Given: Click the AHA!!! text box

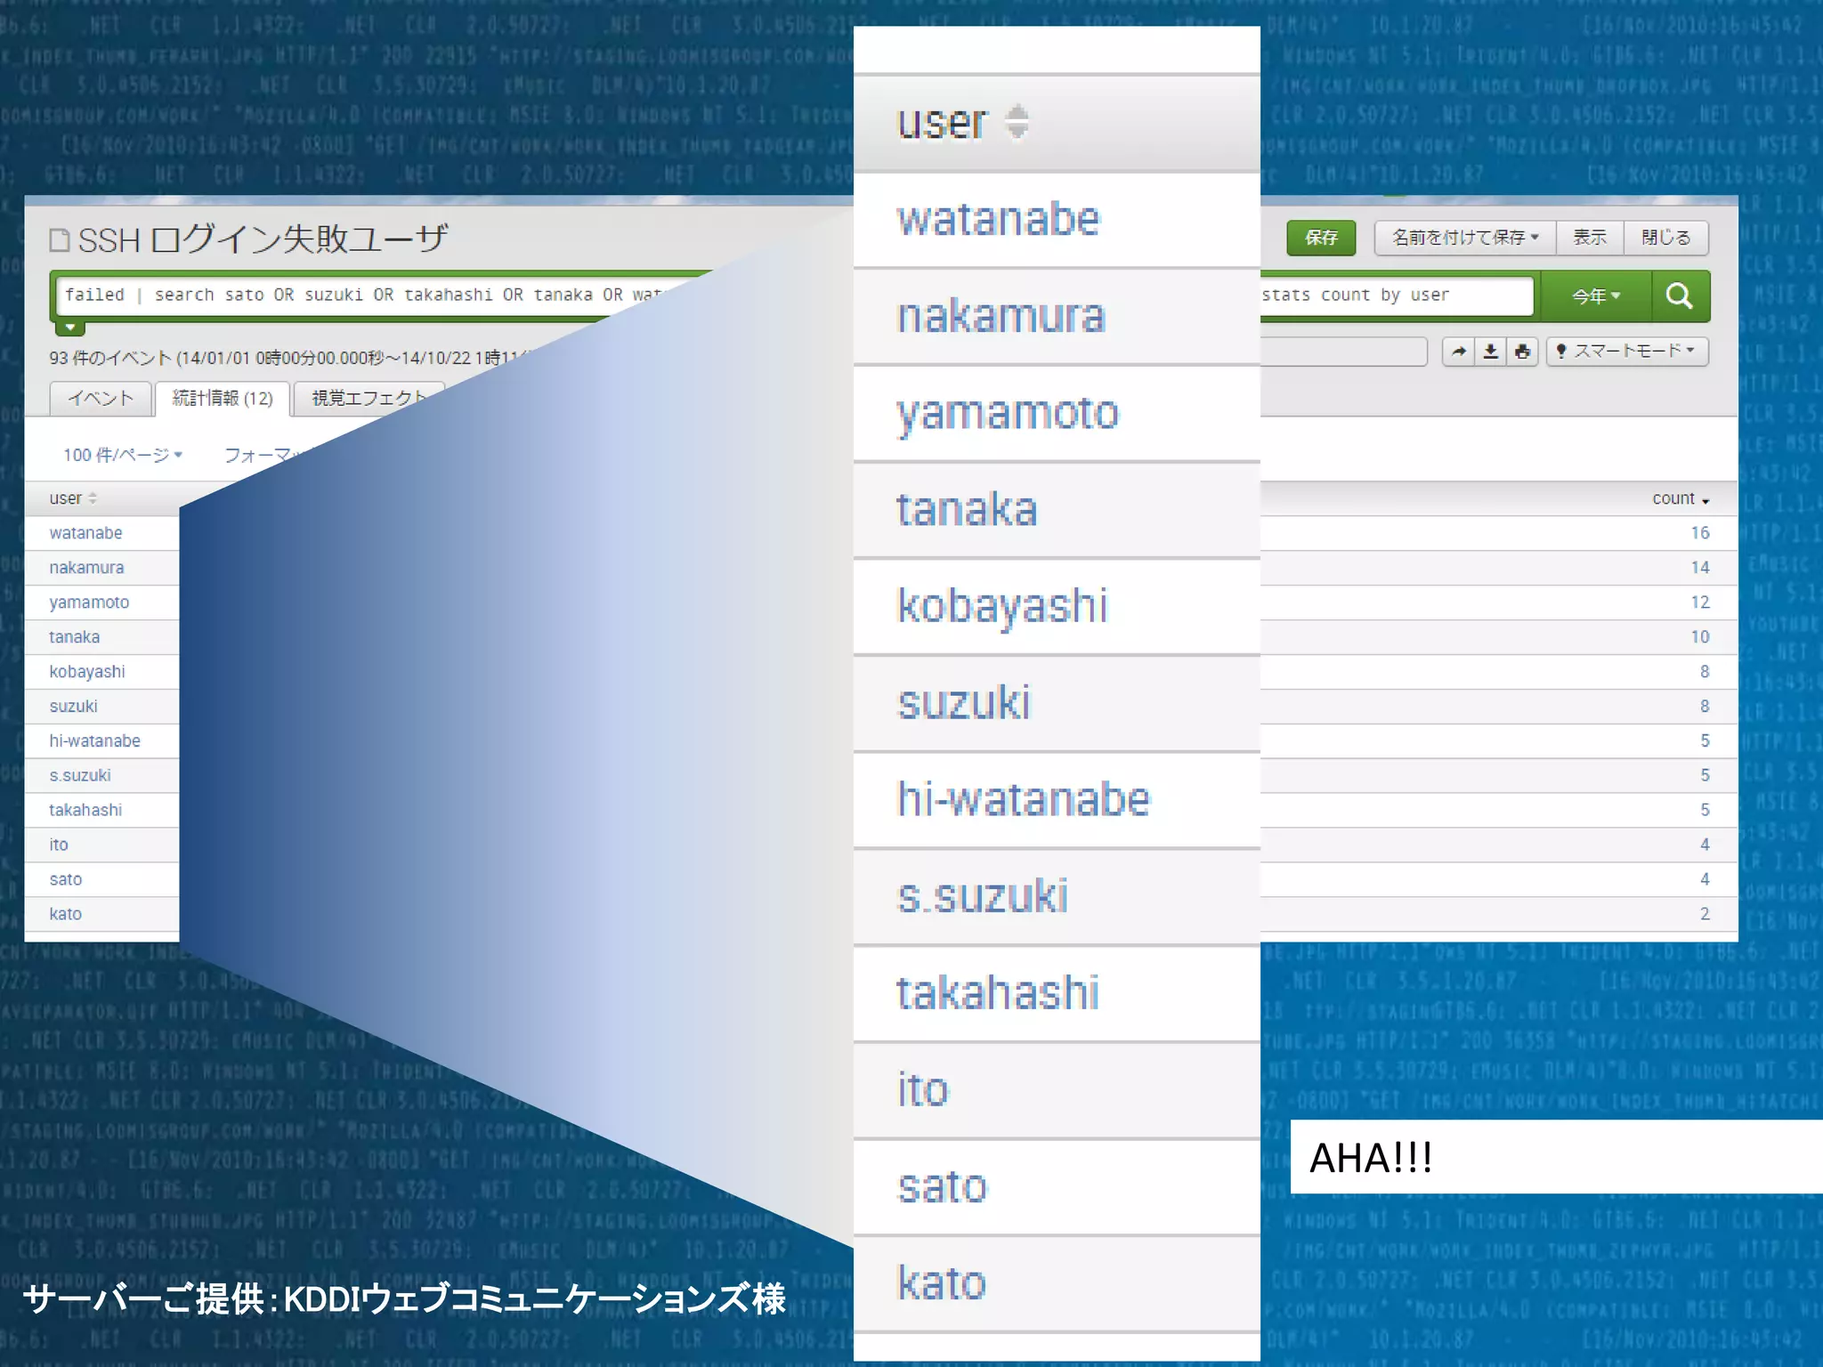Looking at the screenshot, I should (1556, 1157).
